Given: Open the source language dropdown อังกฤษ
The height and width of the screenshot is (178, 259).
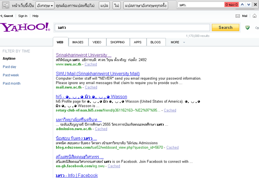Looking at the screenshot, I should pos(45,6).
